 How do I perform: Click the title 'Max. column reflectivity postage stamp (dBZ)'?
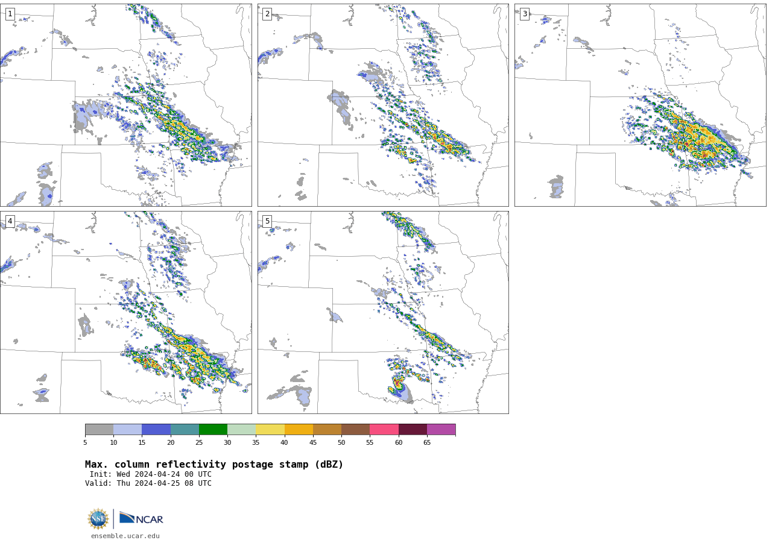click(x=214, y=465)
